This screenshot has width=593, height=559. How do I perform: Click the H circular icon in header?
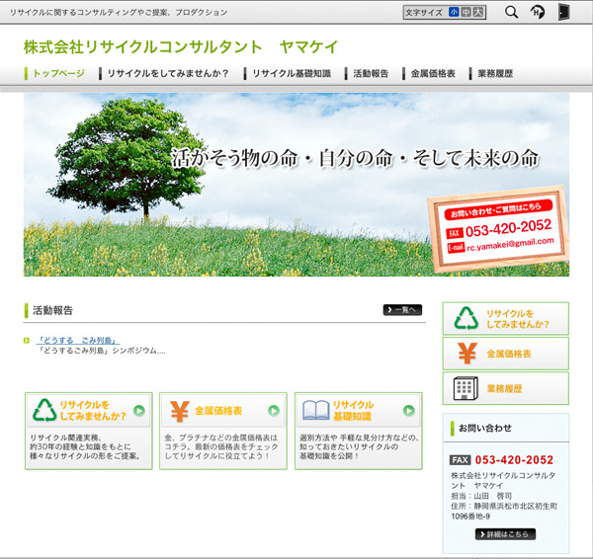537,12
